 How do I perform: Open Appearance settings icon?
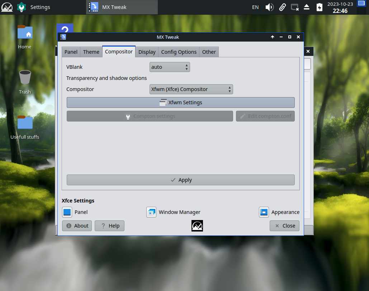click(x=264, y=212)
